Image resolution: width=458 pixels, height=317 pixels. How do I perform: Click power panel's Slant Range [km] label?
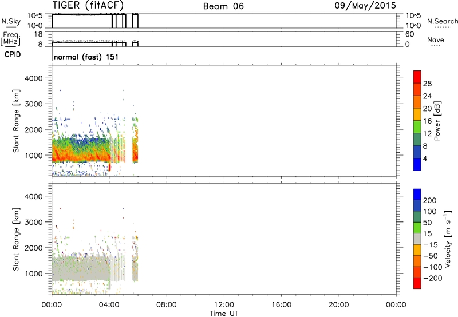pyautogui.click(x=16, y=121)
